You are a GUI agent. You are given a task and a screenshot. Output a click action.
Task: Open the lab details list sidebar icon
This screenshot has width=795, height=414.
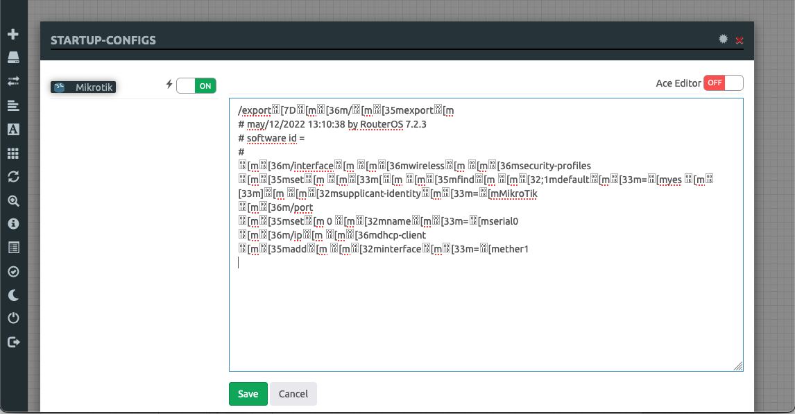13,248
